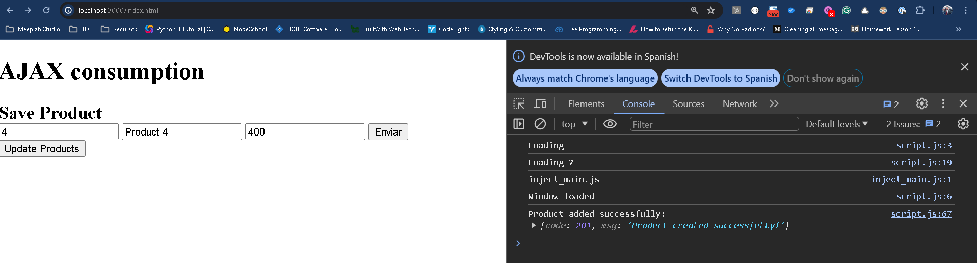Switch to the Elements tab
Image resolution: width=977 pixels, height=263 pixels.
(x=586, y=104)
